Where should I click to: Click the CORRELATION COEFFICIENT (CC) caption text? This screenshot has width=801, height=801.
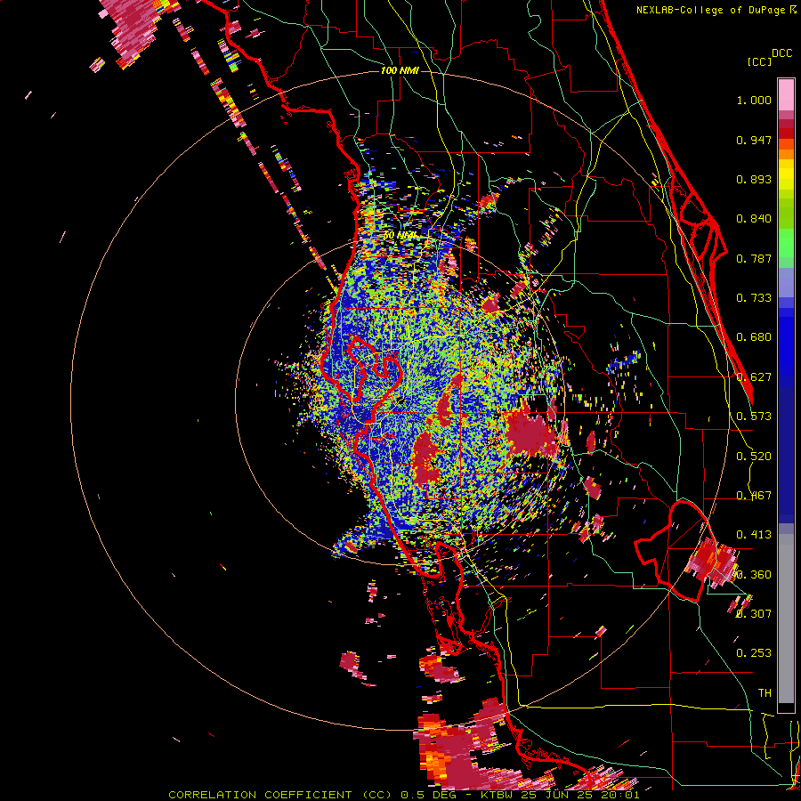280,795
